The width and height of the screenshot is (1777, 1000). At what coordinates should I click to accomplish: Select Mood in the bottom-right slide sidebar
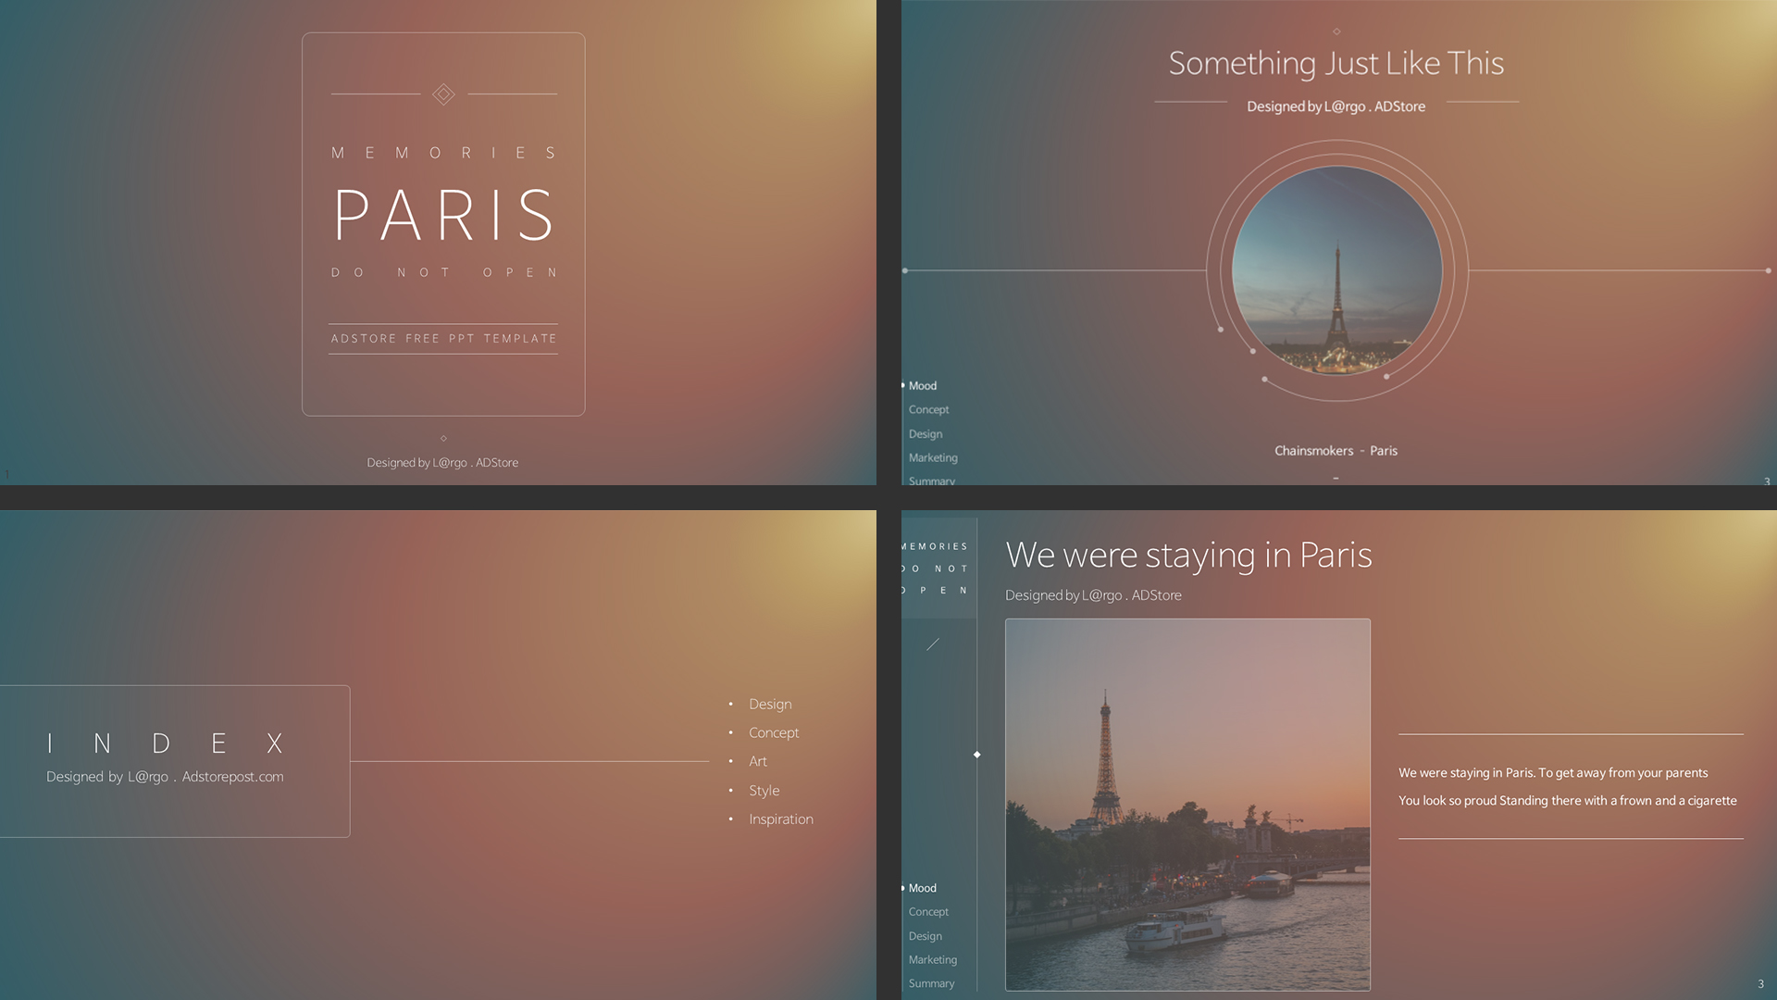pos(922,888)
